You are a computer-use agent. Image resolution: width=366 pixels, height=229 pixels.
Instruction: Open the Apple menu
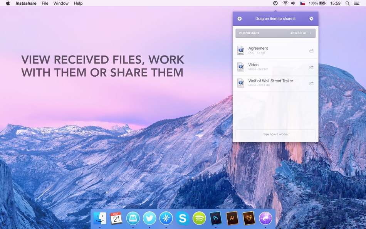pyautogui.click(x=8, y=3)
